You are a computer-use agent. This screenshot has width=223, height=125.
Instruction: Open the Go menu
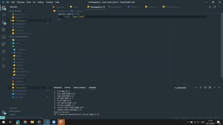[34, 2]
